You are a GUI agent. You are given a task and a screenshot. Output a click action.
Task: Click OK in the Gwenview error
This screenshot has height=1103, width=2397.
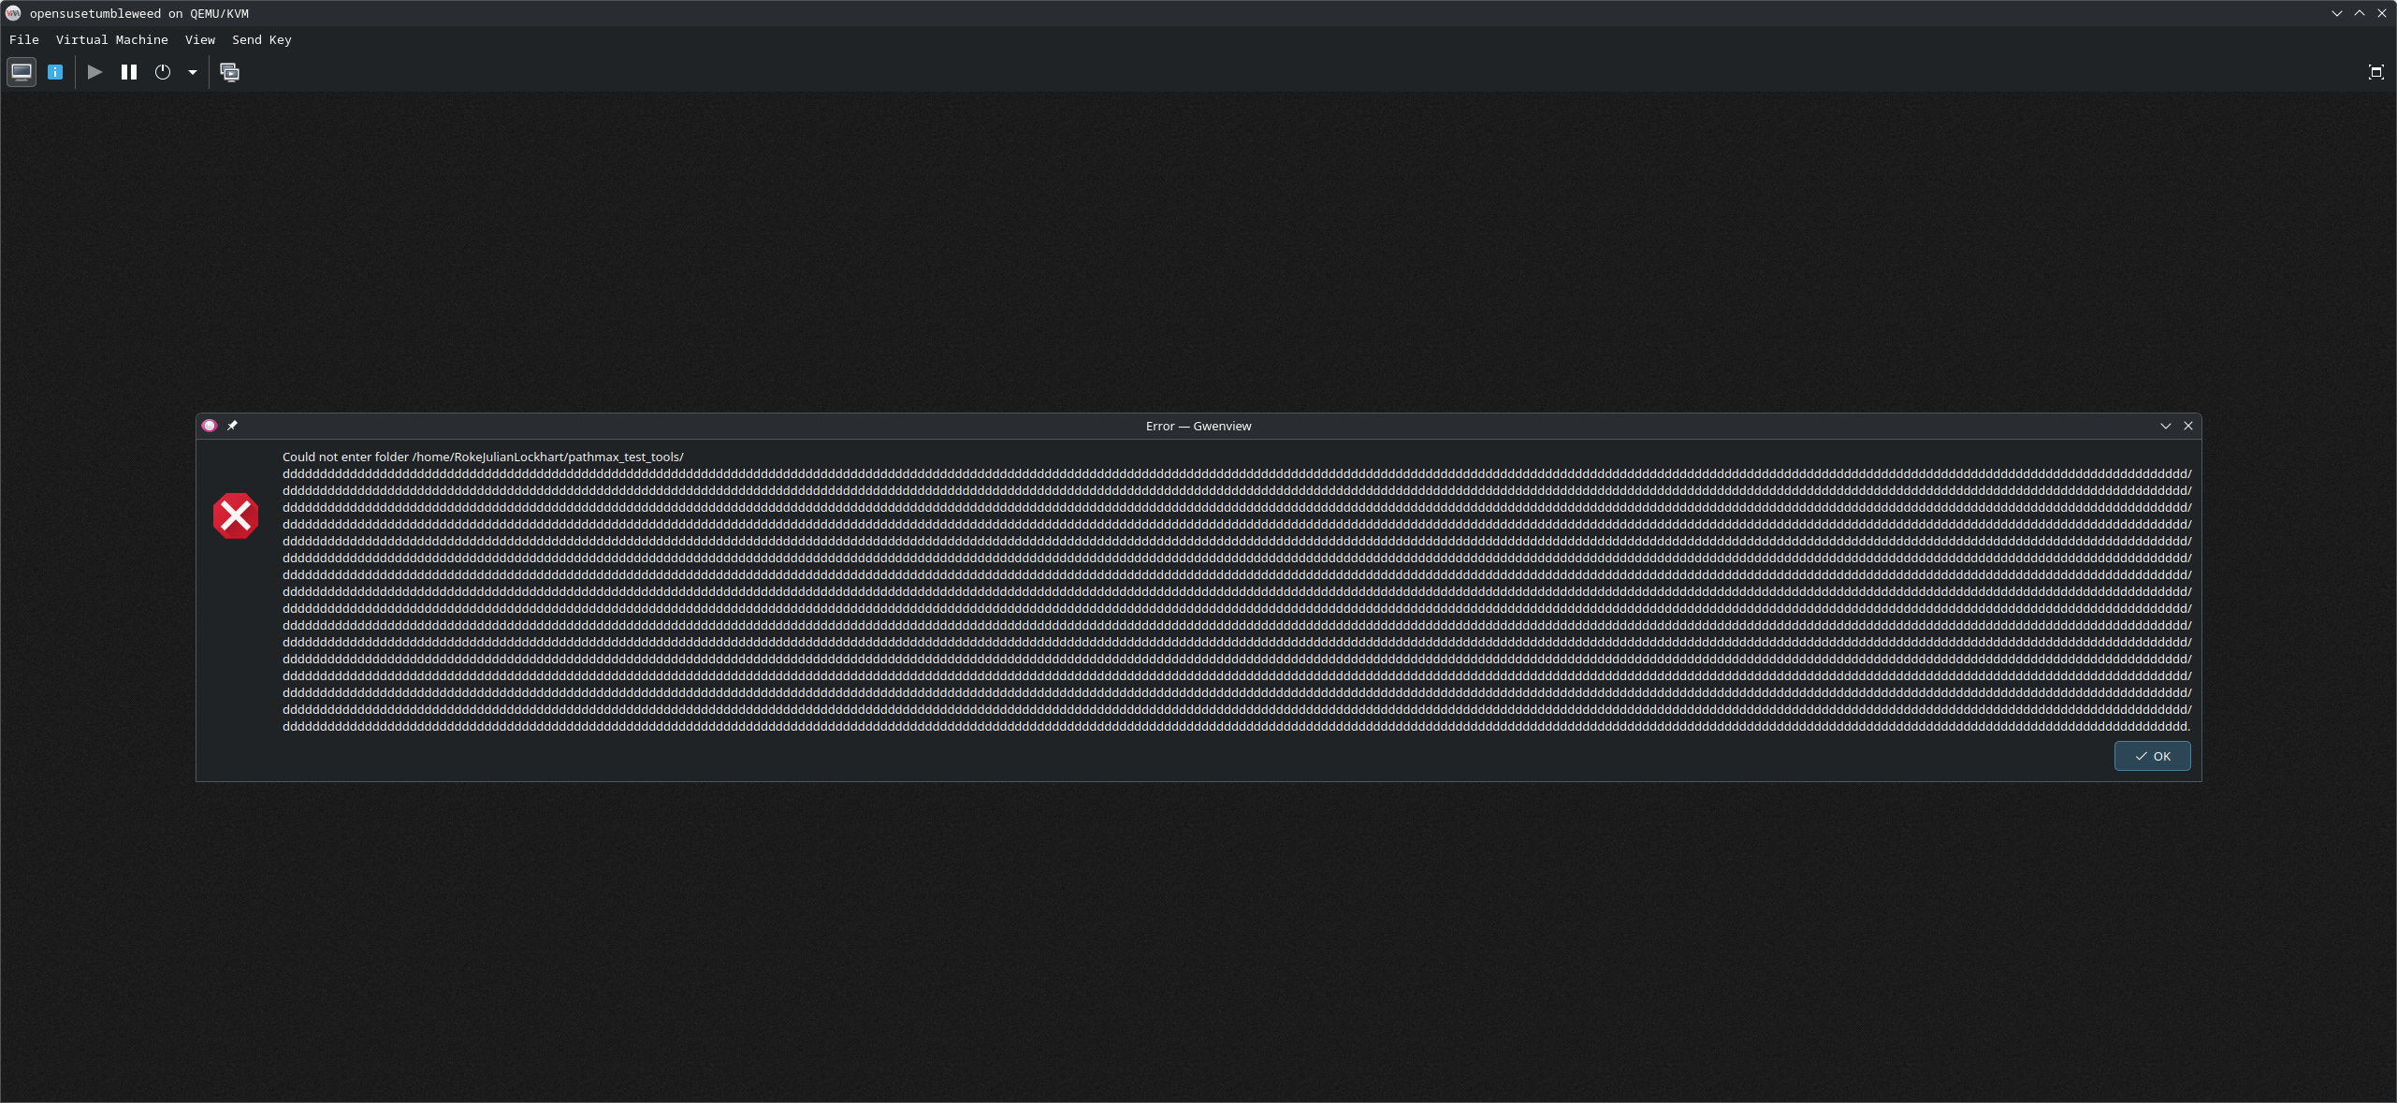pos(2152,756)
